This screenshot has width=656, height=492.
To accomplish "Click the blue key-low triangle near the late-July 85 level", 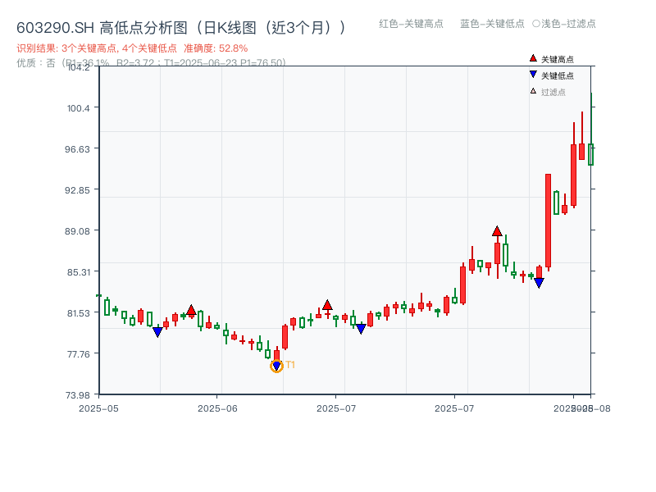I will [539, 283].
